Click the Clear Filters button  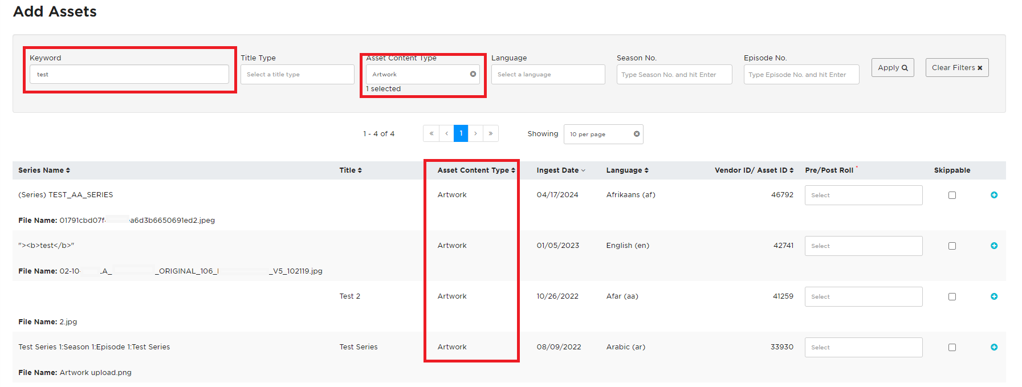coord(957,67)
